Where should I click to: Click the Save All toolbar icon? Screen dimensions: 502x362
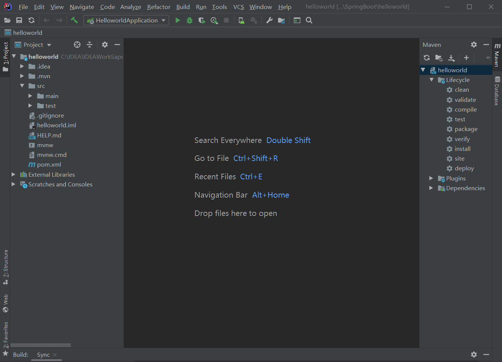coord(19,20)
